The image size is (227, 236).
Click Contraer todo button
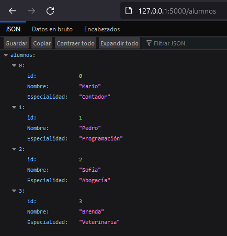(x=75, y=43)
